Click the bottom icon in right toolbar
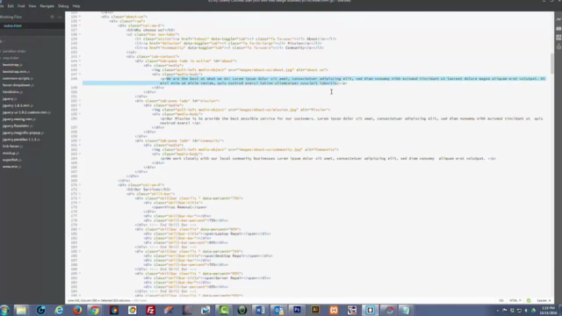The height and width of the screenshot is (316, 562). tap(558, 47)
